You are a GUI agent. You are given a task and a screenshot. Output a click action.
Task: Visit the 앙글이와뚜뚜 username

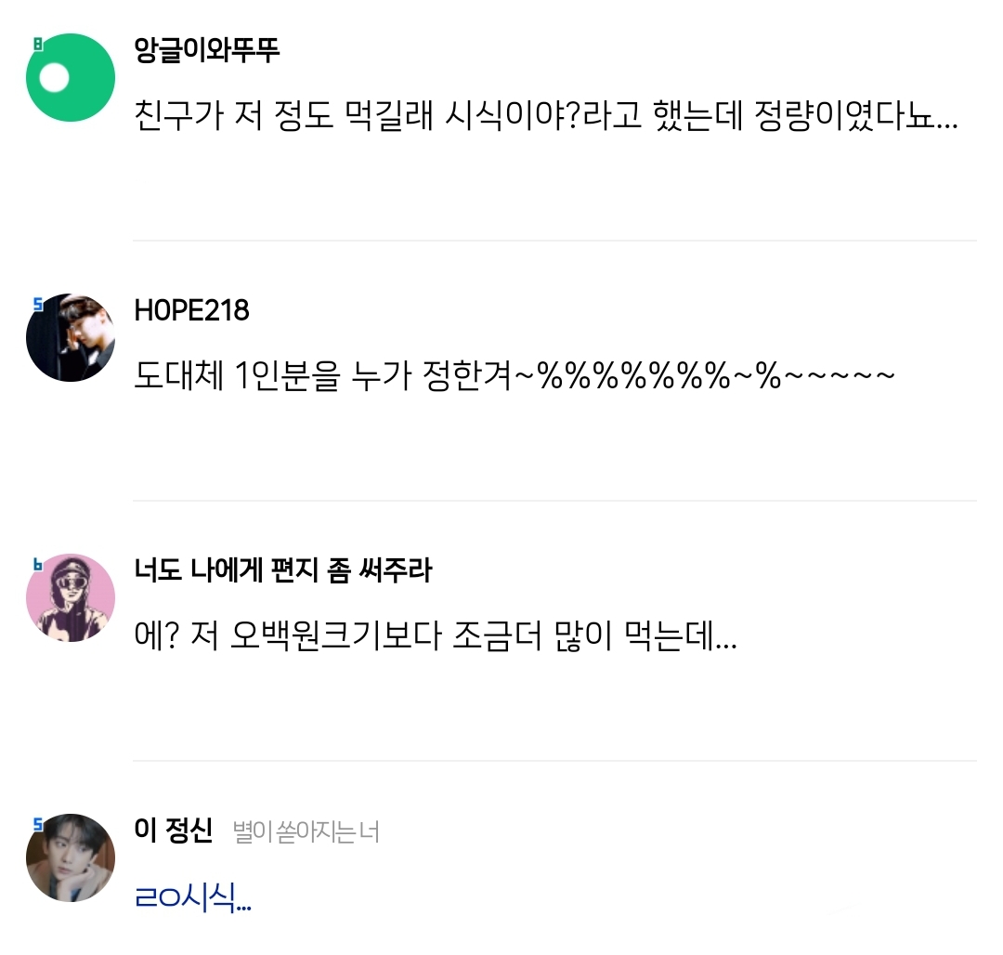pos(206,49)
